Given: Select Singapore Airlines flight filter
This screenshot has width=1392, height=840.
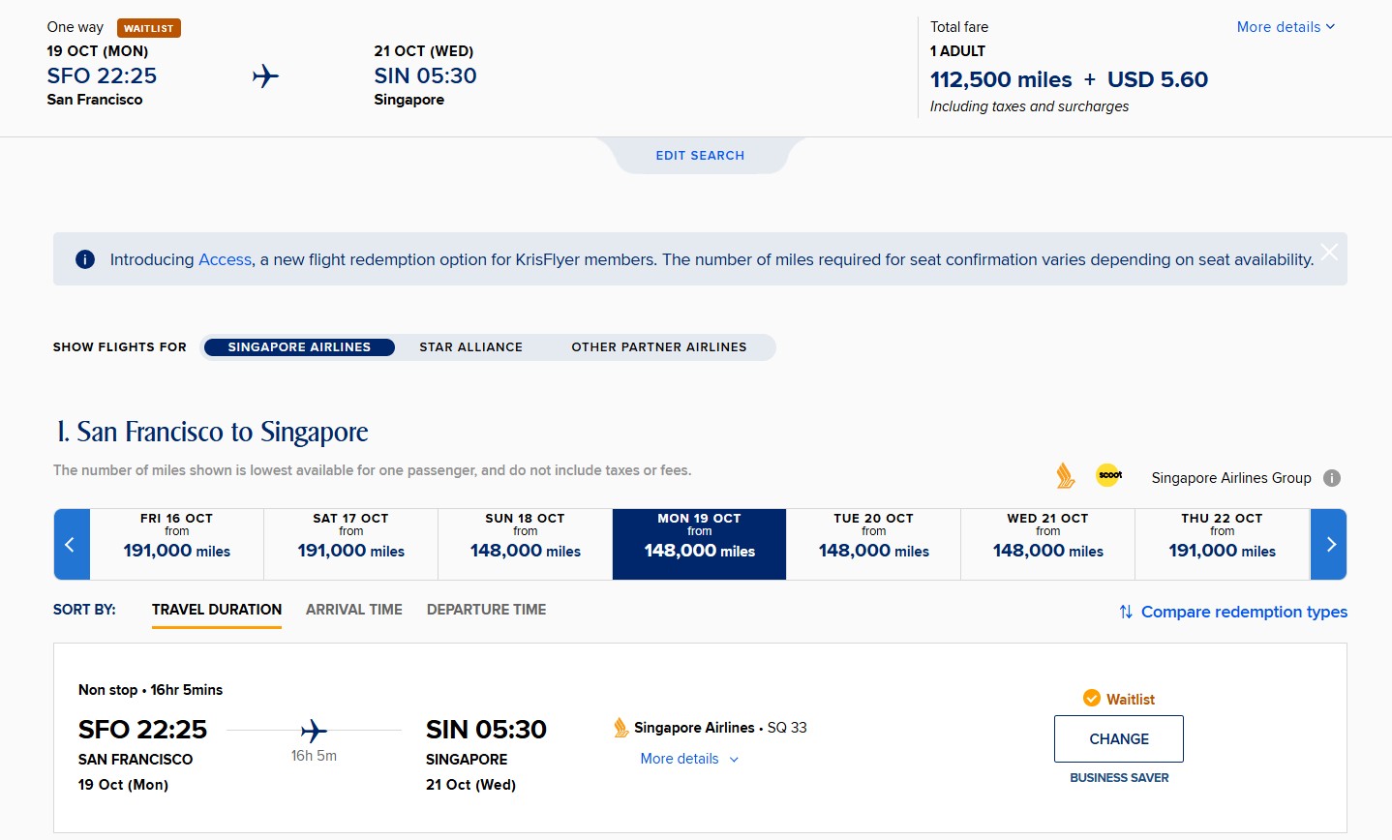Looking at the screenshot, I should [x=299, y=347].
